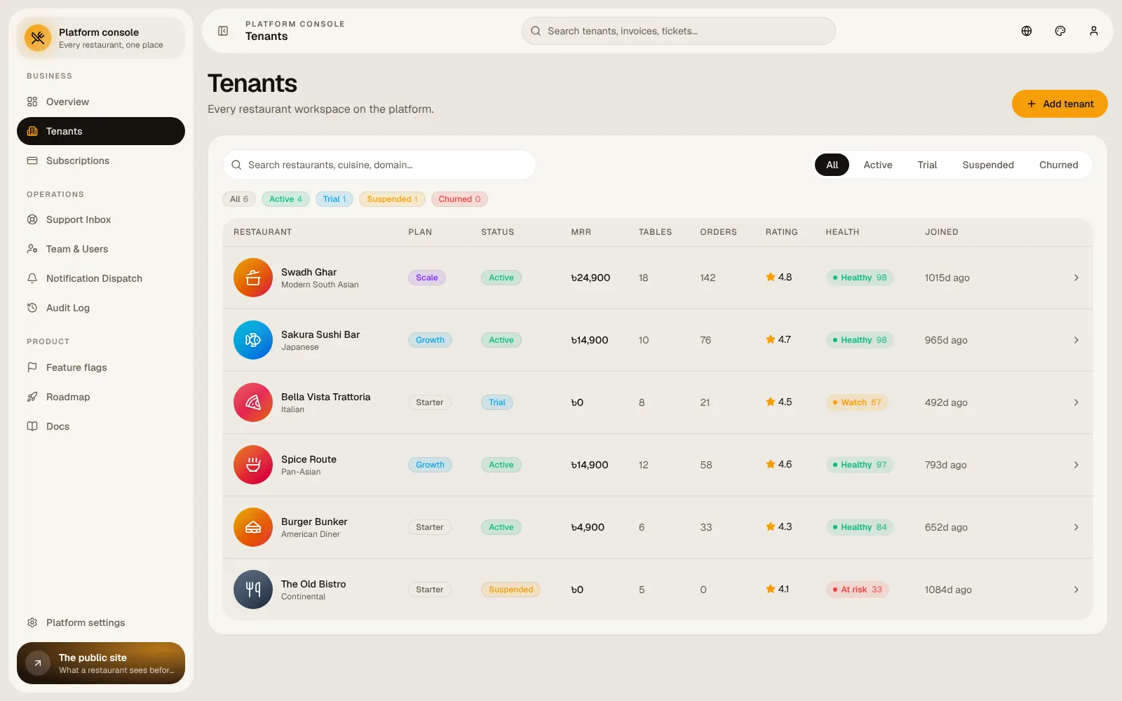Select the All filter tab
1122x701 pixels.
click(832, 165)
